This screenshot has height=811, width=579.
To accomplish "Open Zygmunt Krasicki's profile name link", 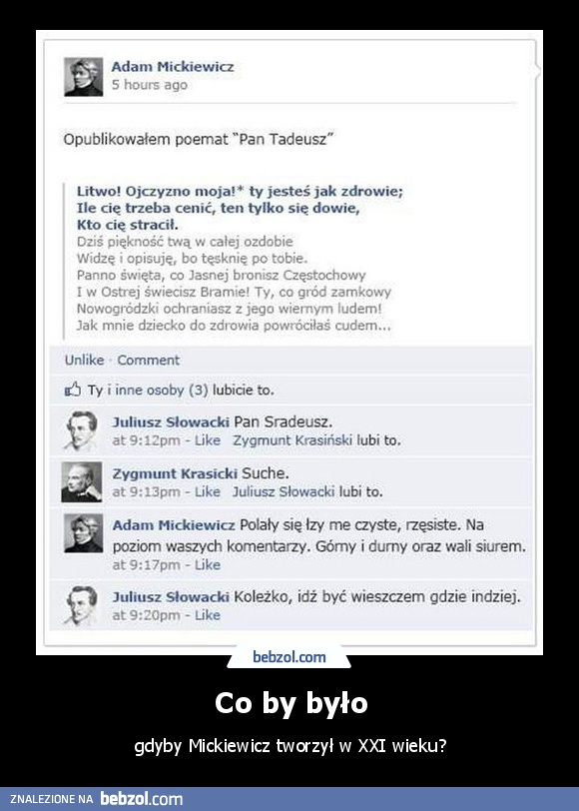I will (175, 473).
